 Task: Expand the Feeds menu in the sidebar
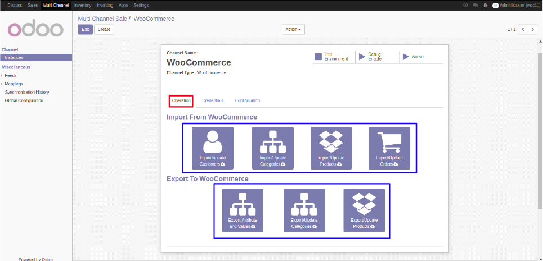(x=11, y=75)
